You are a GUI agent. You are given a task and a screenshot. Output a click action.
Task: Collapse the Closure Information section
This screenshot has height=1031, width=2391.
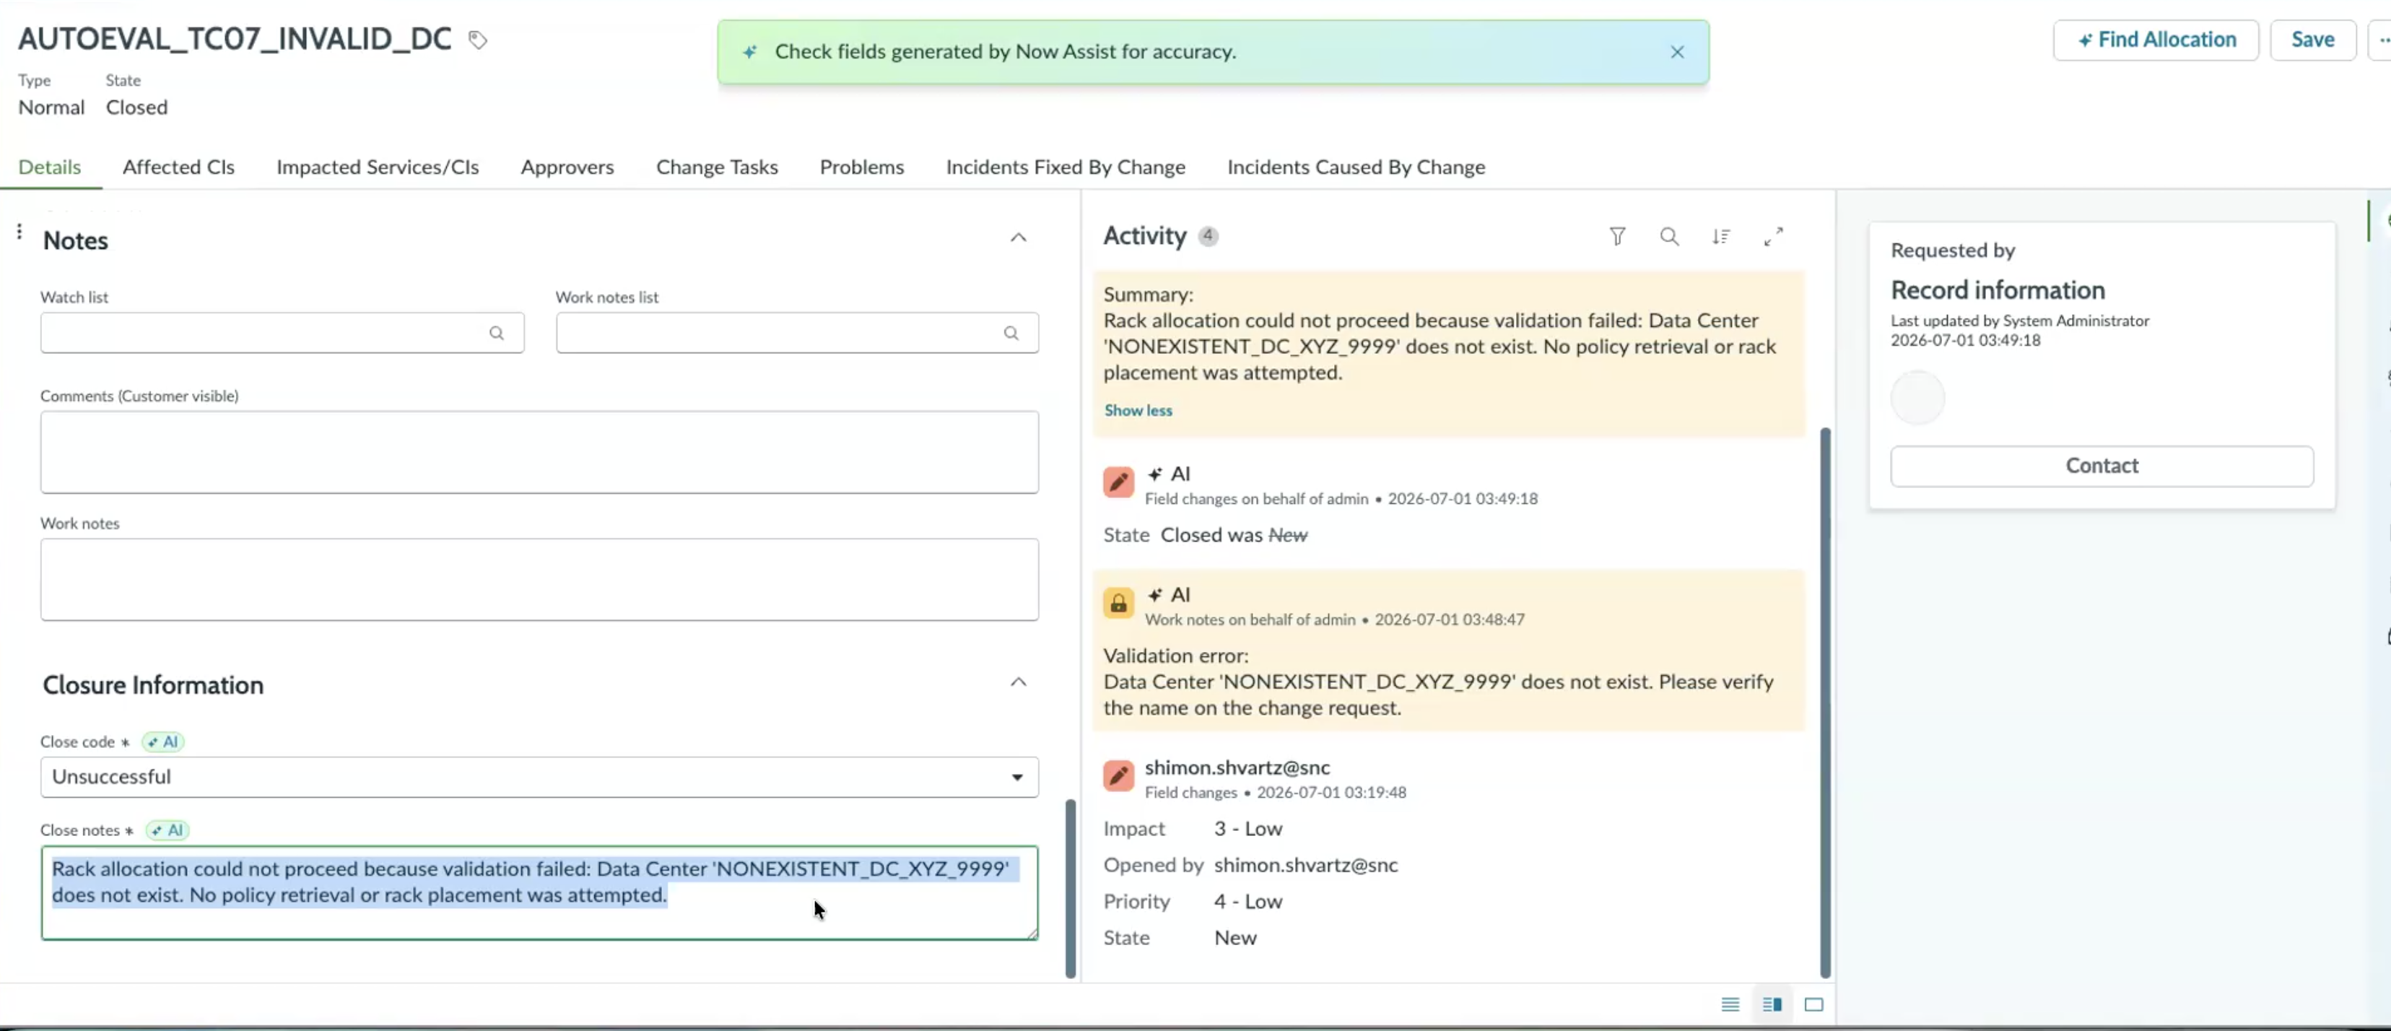click(1018, 682)
